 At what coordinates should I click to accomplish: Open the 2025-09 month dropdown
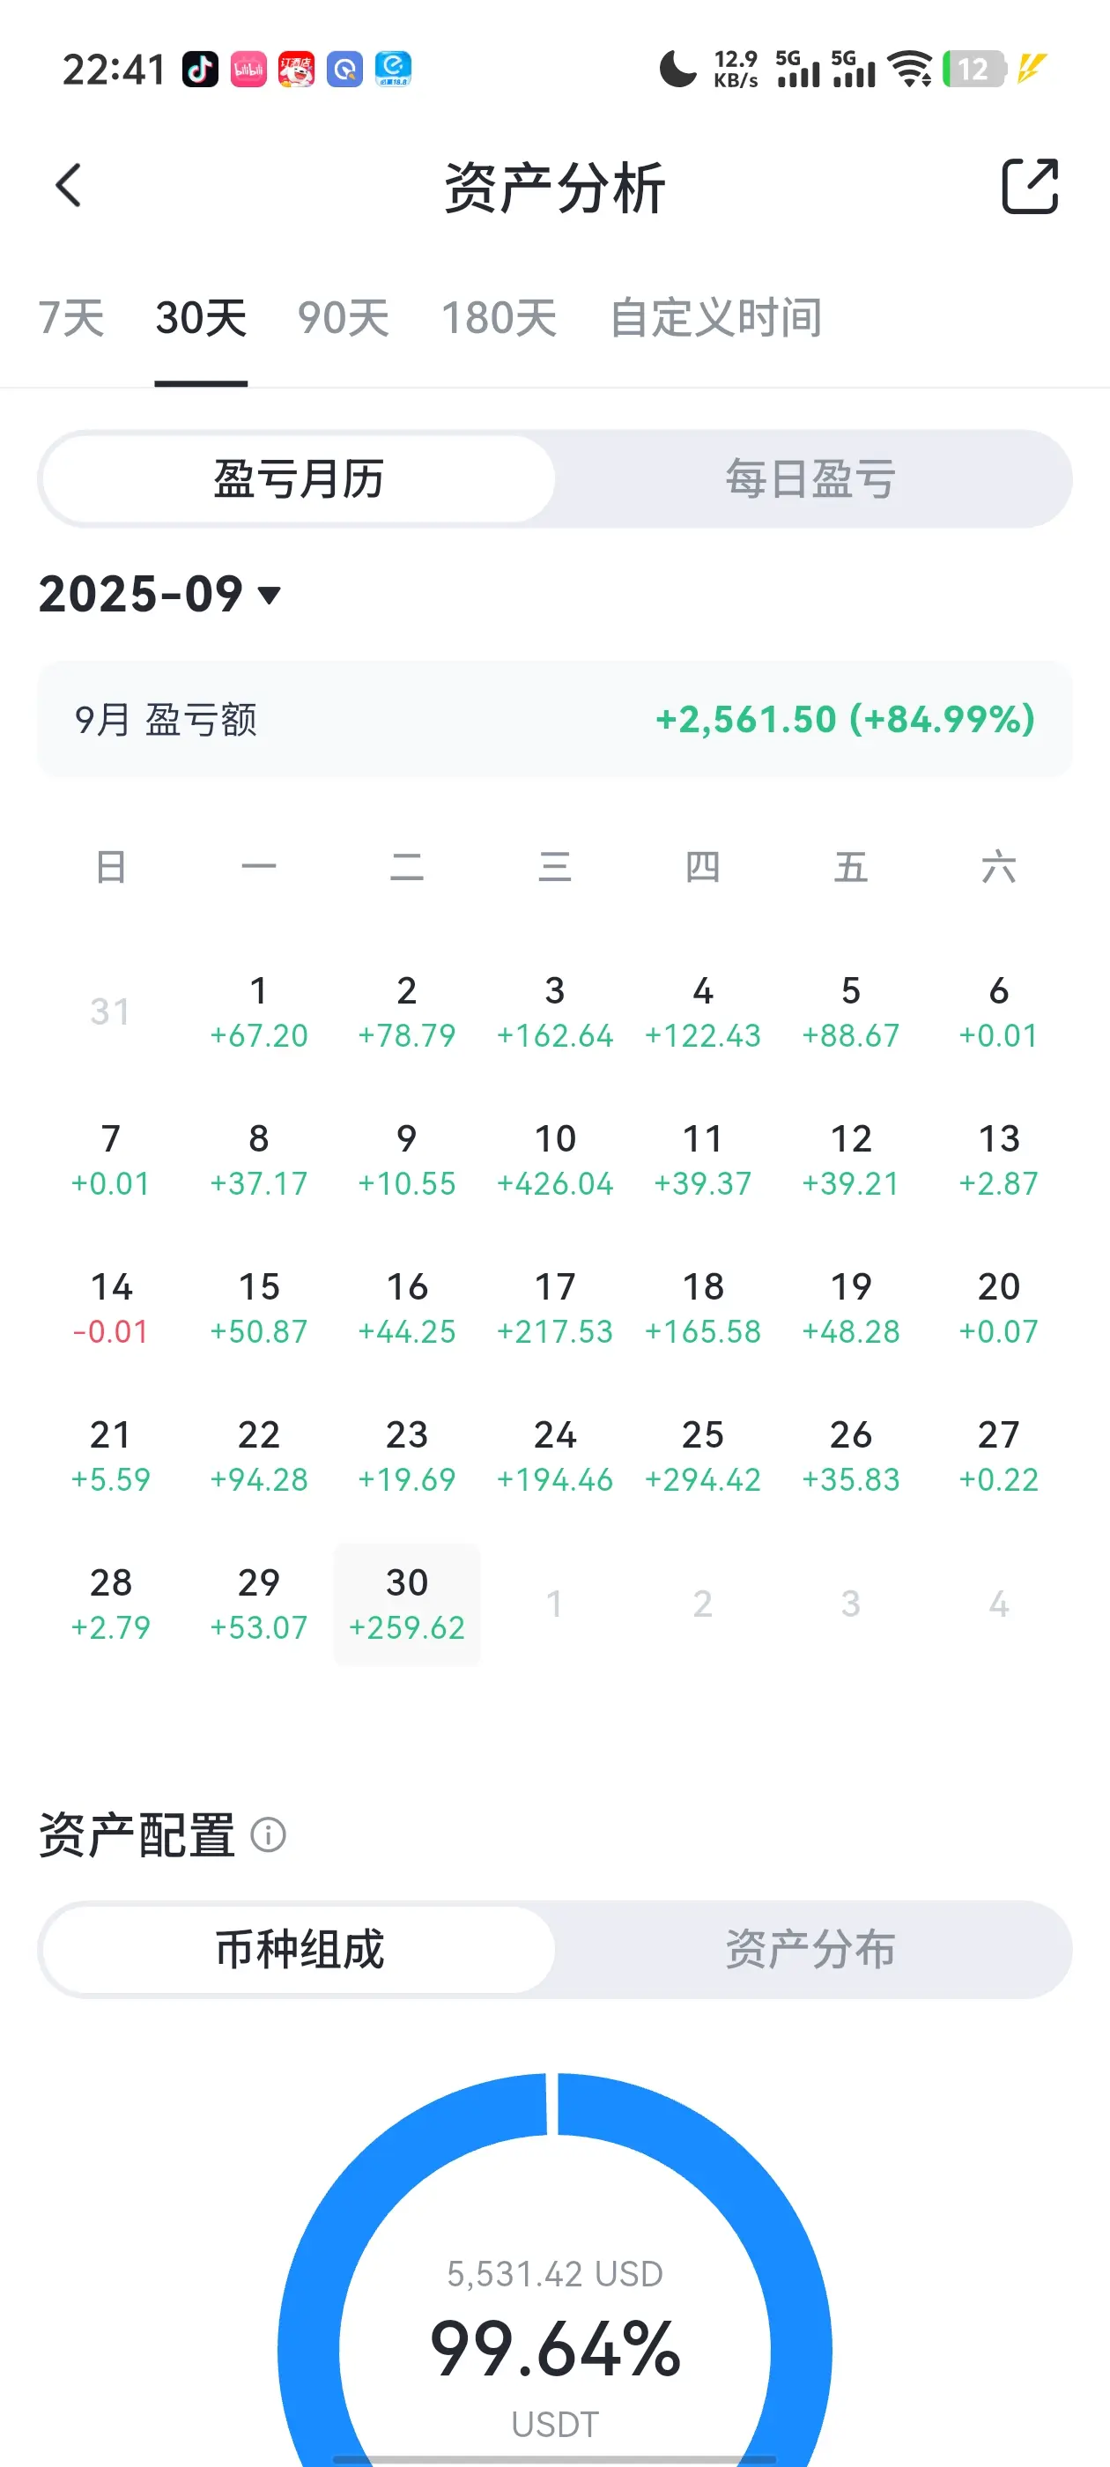[x=161, y=595]
